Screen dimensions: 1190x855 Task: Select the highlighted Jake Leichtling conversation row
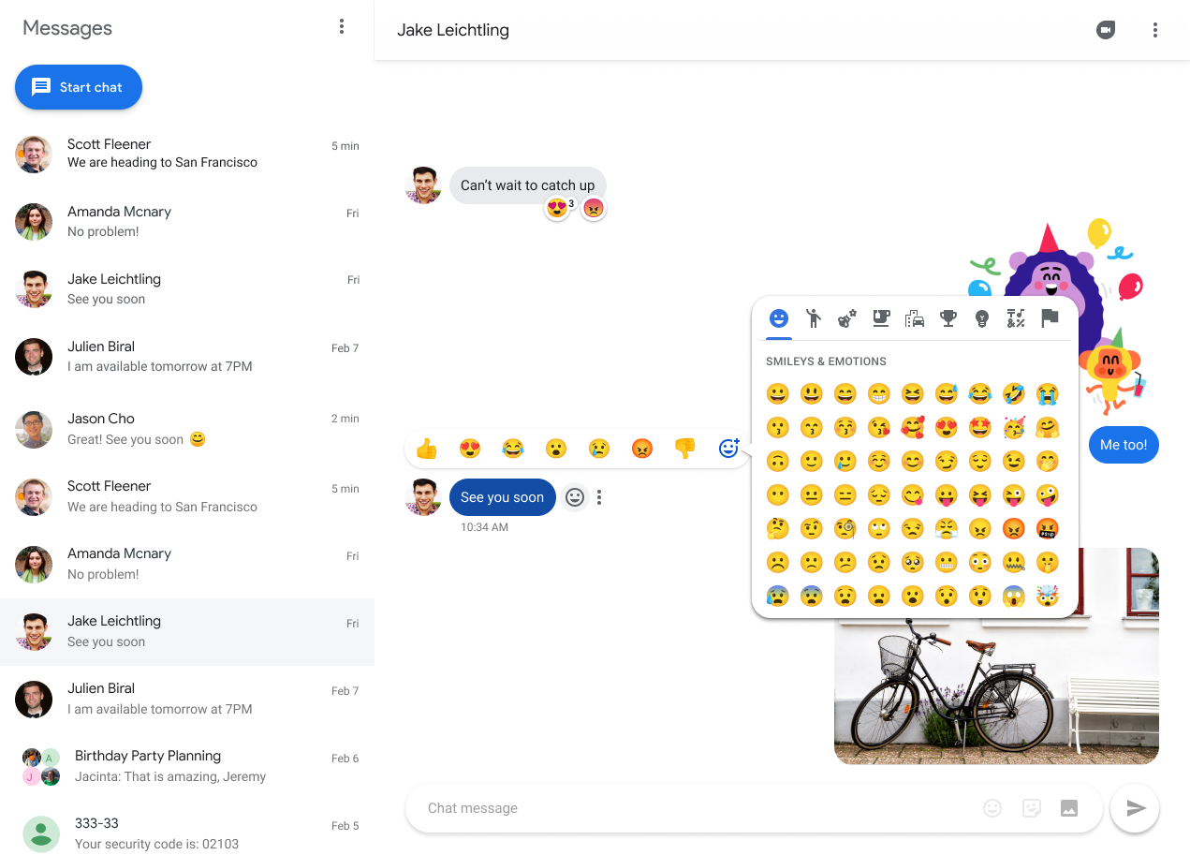187,632
